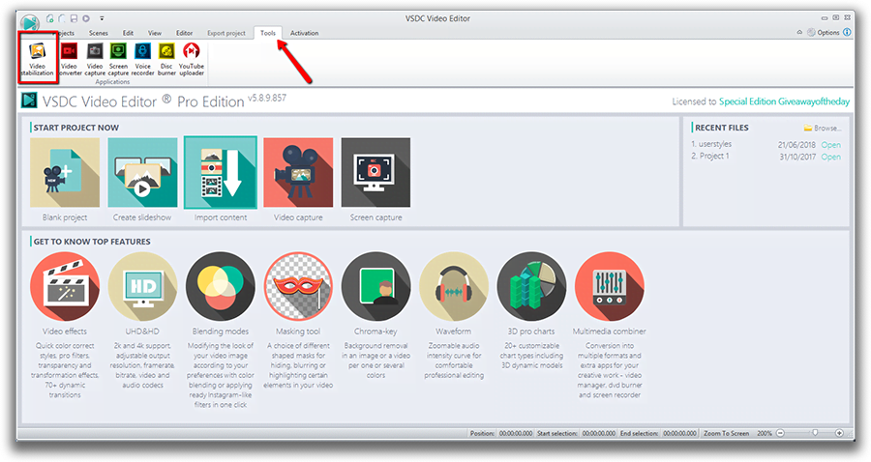
Task: Open the Video effects feature icon
Action: 65,286
